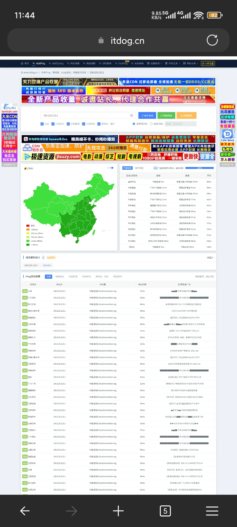Reload the page with the browser refresh icon
The image size is (237, 527).
click(212, 40)
